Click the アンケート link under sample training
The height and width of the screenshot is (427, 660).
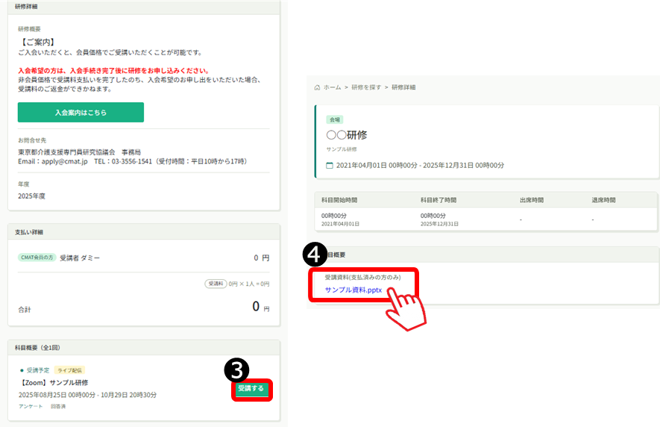(31, 406)
